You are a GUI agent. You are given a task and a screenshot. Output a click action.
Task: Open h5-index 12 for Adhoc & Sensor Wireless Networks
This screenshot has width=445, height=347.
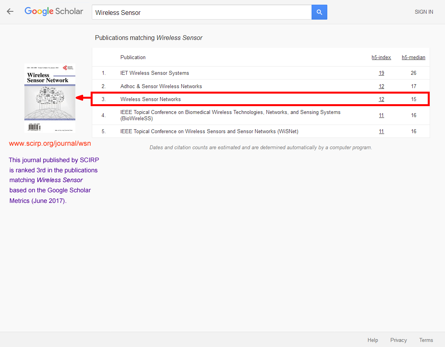[x=381, y=87]
